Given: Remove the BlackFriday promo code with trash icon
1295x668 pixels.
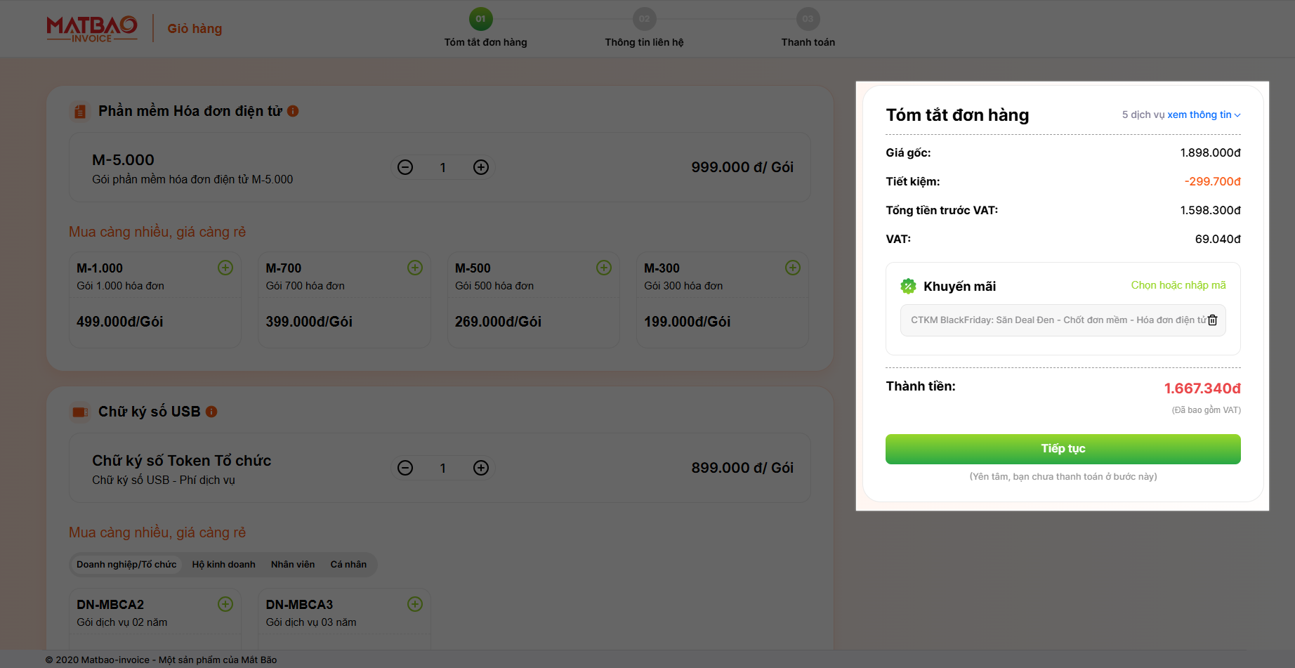Looking at the screenshot, I should tap(1212, 320).
